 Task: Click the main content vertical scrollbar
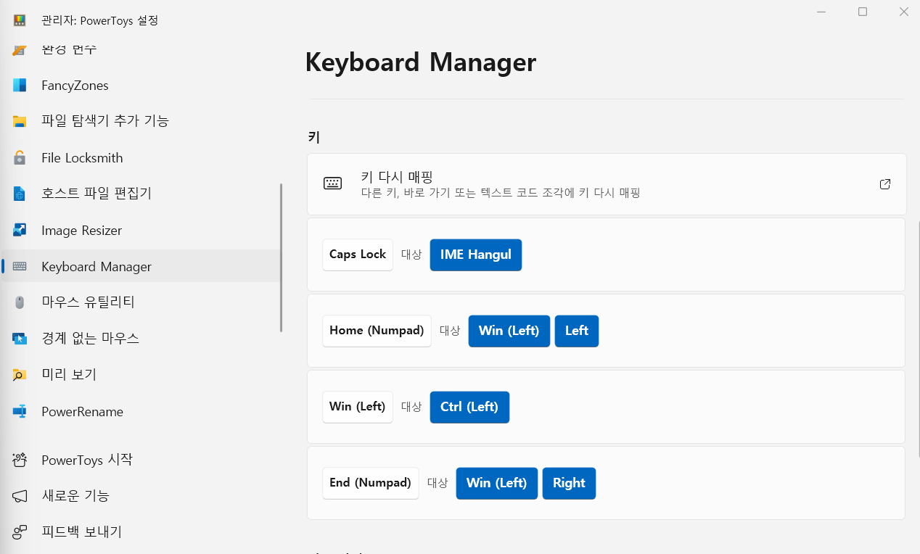(918, 339)
